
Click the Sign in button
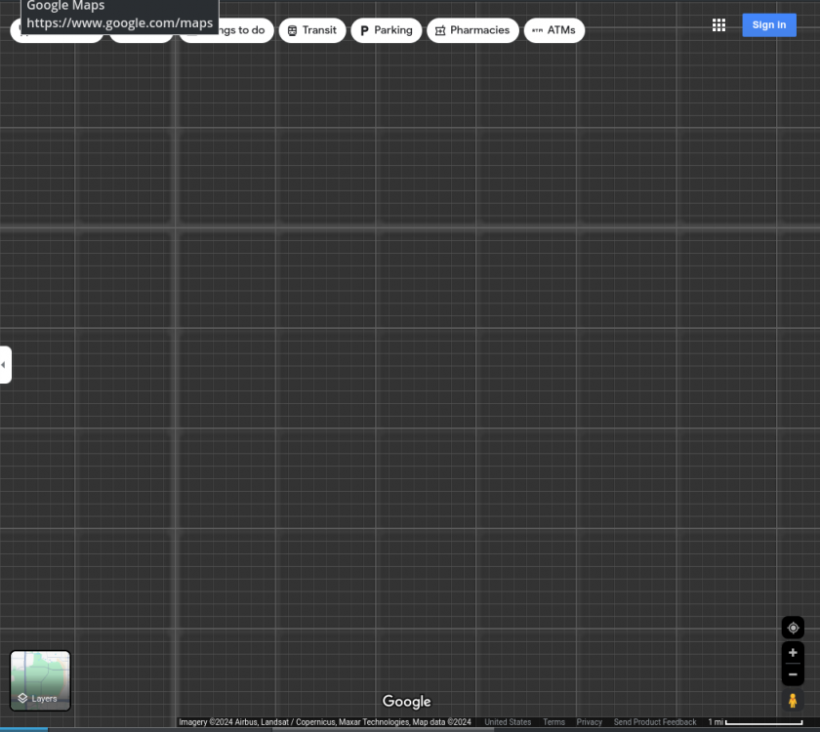click(768, 25)
